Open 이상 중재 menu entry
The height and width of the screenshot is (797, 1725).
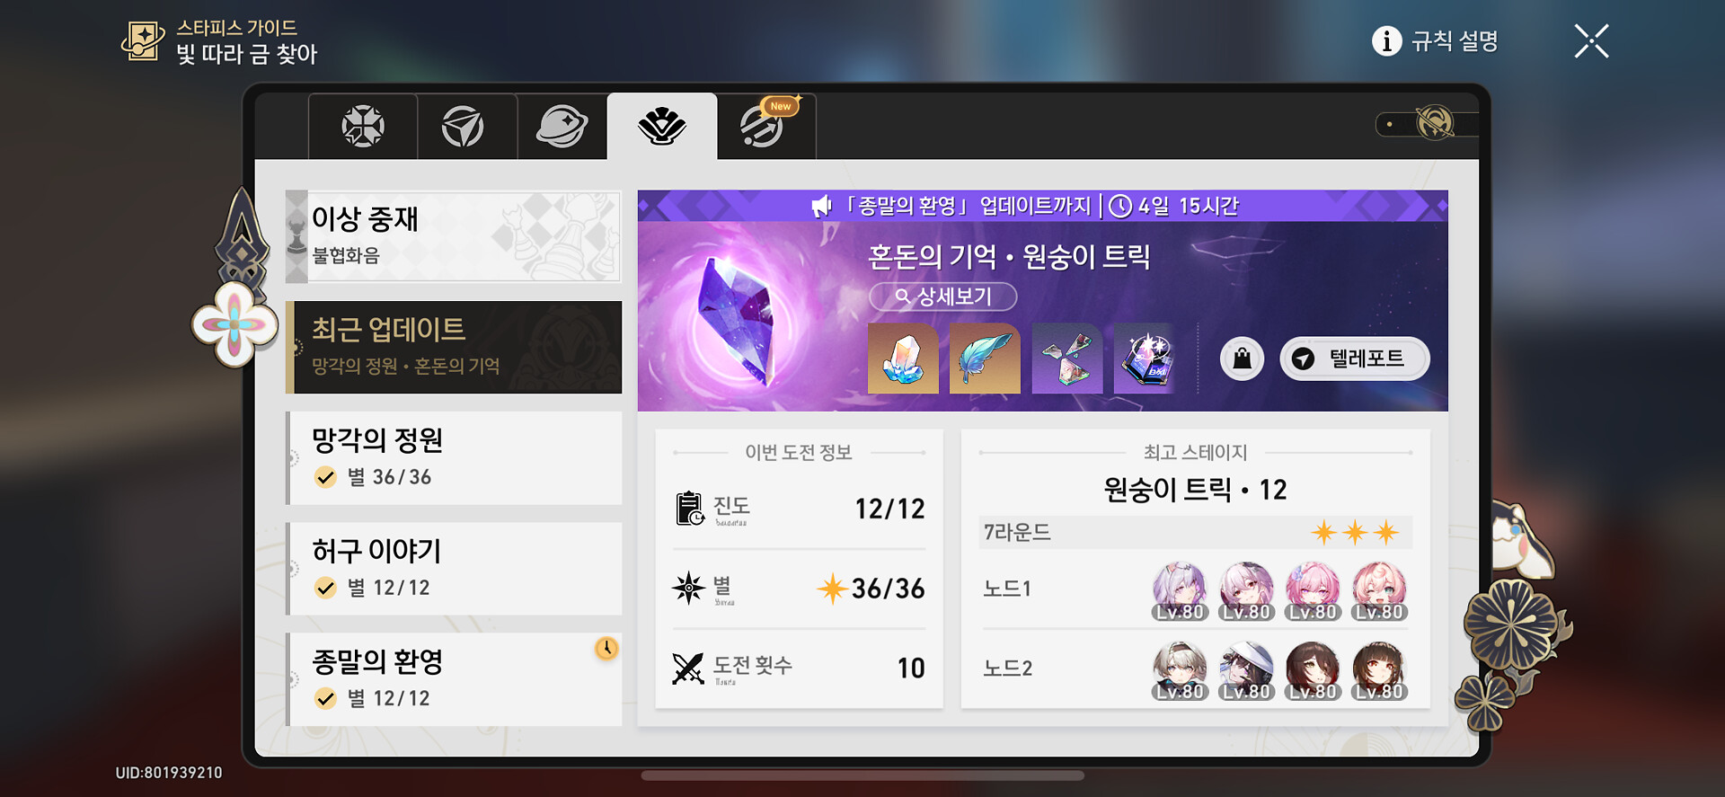[x=454, y=236]
